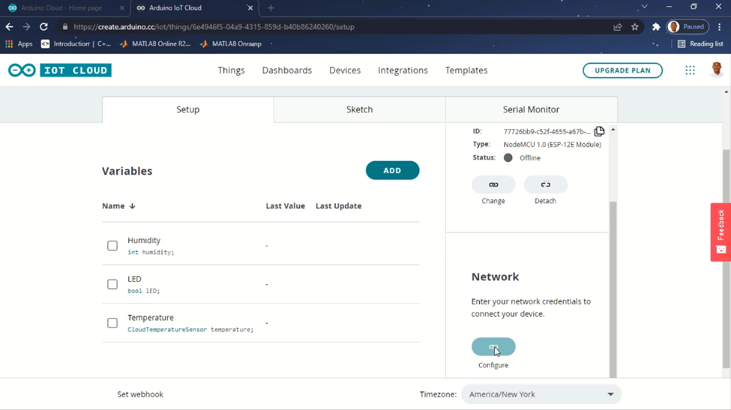This screenshot has width=731, height=410.
Task: Switch to the Setup tab
Action: click(188, 109)
